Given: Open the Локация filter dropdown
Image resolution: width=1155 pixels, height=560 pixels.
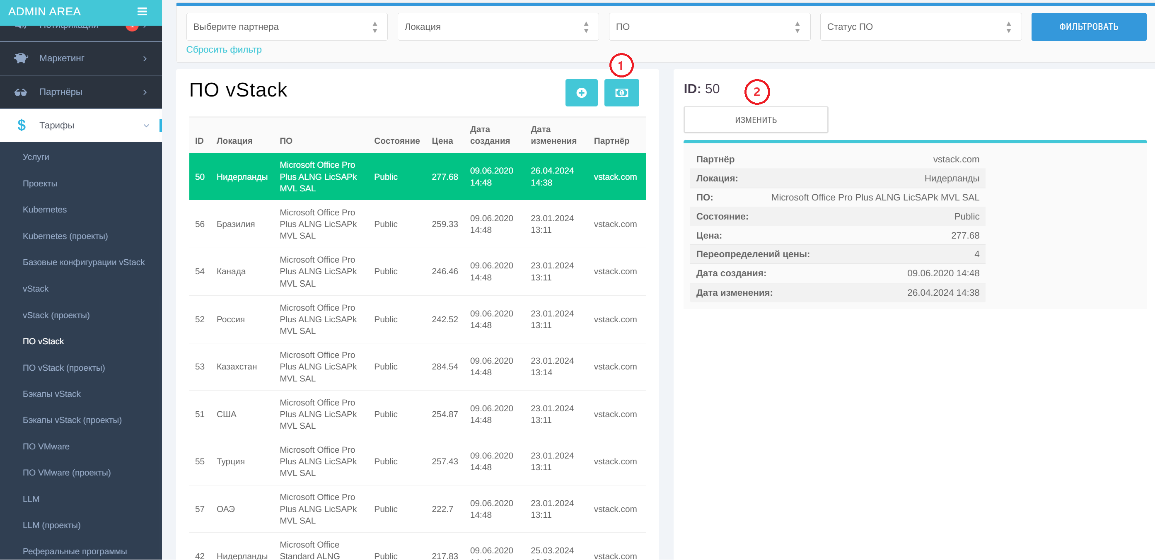Looking at the screenshot, I should pos(498,27).
